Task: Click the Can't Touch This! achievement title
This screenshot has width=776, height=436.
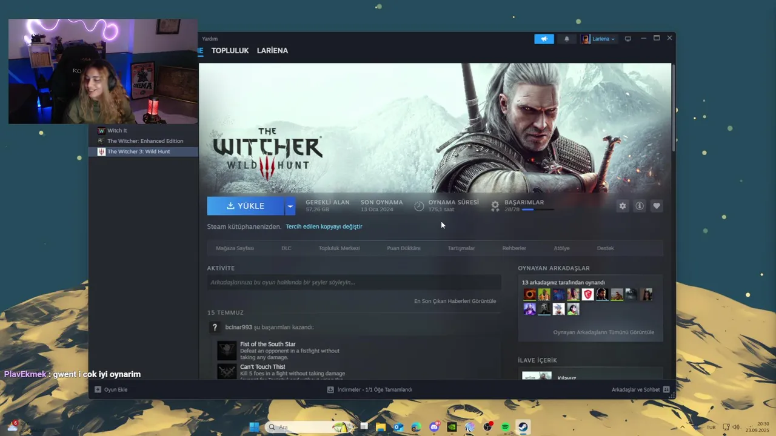Action: pos(263,367)
